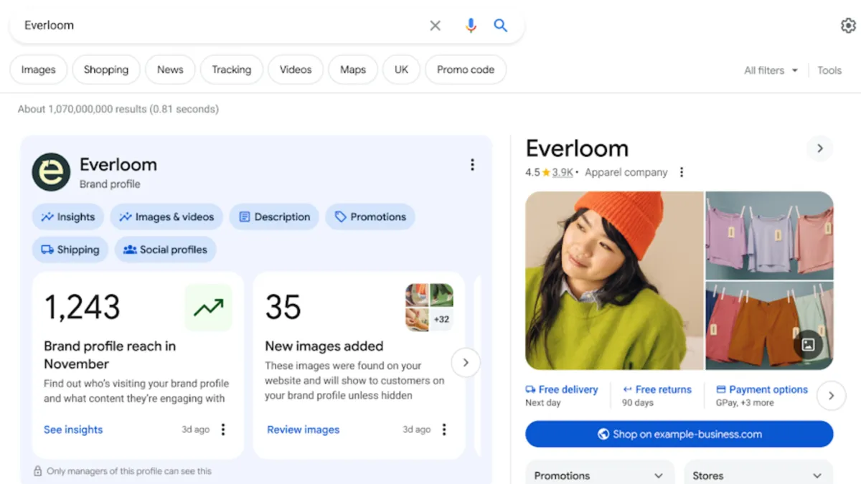
Task: Clear the Everloom query with the X icon
Action: click(x=435, y=25)
